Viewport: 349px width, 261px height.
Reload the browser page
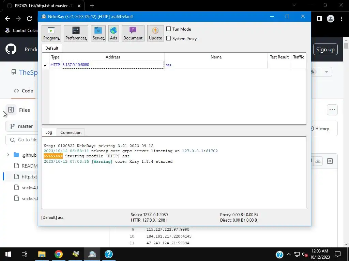(x=29, y=19)
